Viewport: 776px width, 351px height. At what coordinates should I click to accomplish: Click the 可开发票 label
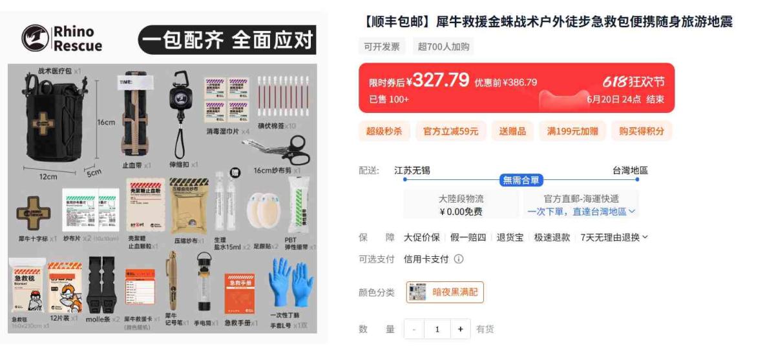(382, 46)
